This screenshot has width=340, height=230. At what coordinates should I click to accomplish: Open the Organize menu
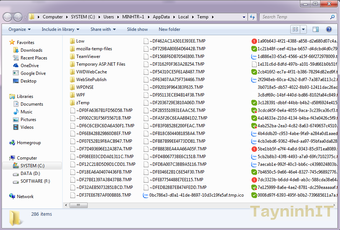[x=20, y=29]
